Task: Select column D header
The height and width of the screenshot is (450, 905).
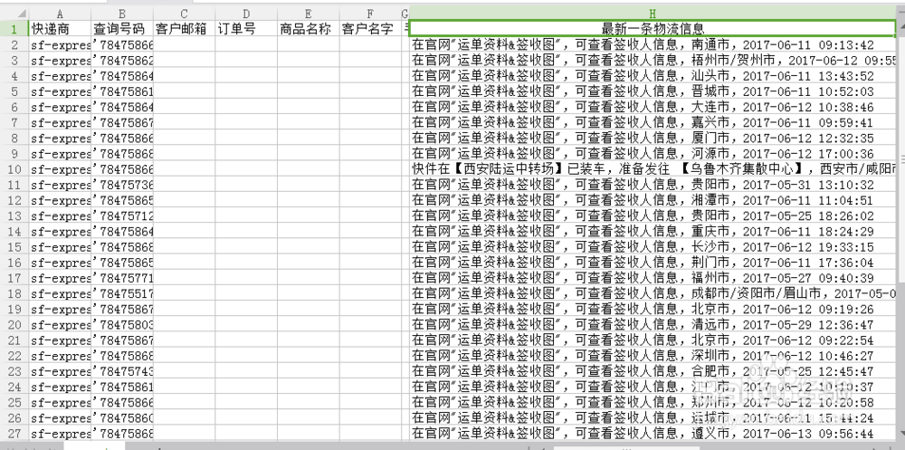Action: coord(246,14)
